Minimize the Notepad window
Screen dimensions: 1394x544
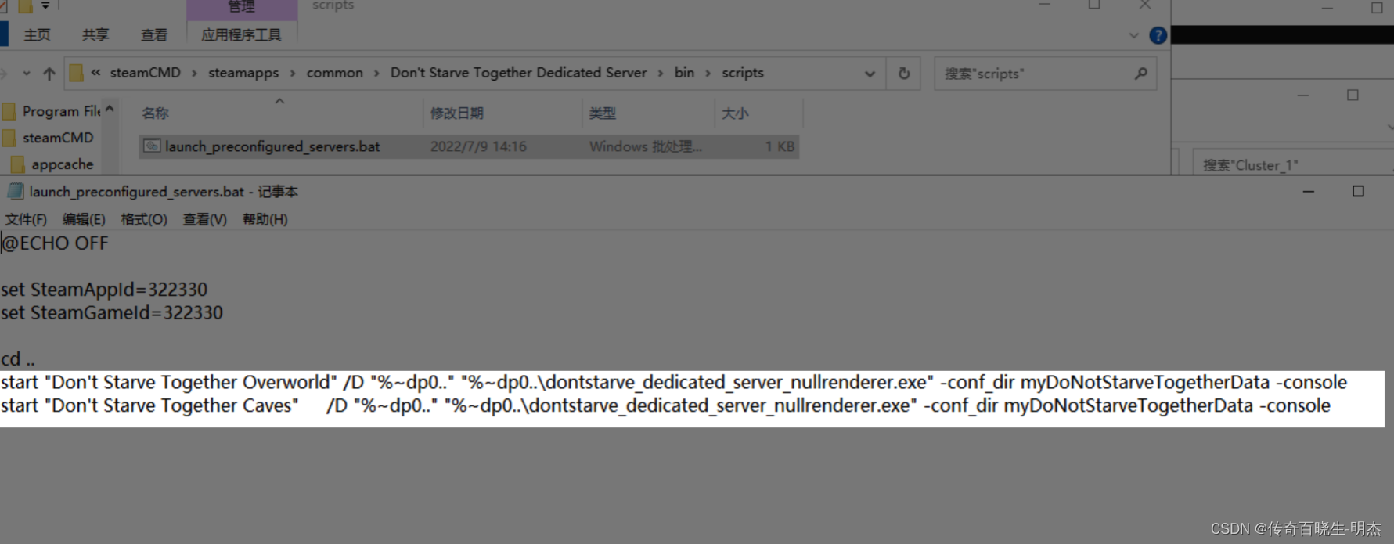tap(1308, 192)
